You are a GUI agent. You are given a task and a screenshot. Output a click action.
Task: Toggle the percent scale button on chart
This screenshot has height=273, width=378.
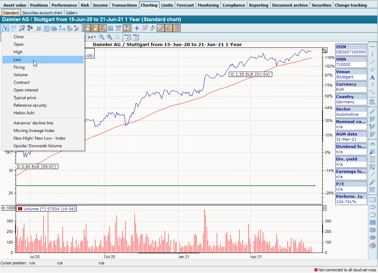point(325,50)
